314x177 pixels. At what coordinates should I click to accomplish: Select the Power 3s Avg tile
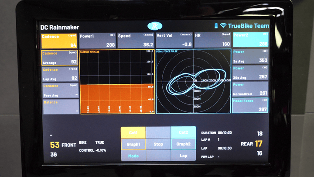click(250, 56)
